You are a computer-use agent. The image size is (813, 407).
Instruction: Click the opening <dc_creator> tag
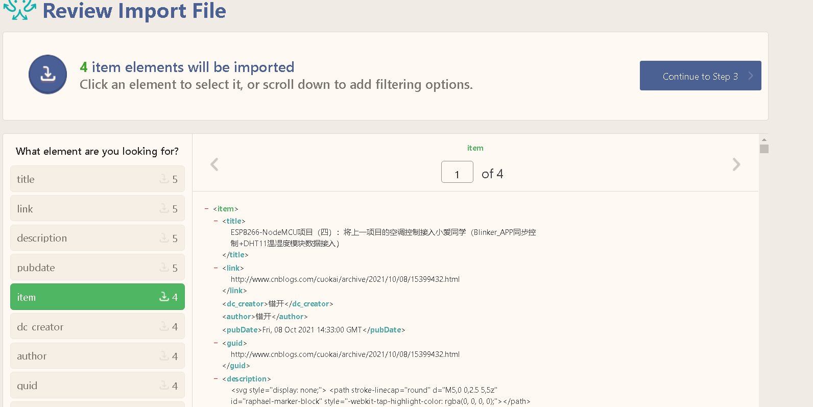tap(245, 304)
